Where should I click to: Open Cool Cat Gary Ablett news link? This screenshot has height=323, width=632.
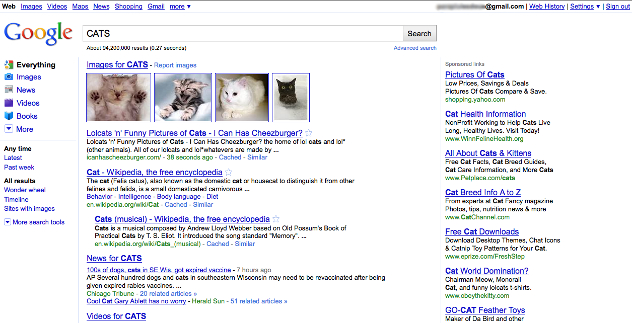point(136,301)
